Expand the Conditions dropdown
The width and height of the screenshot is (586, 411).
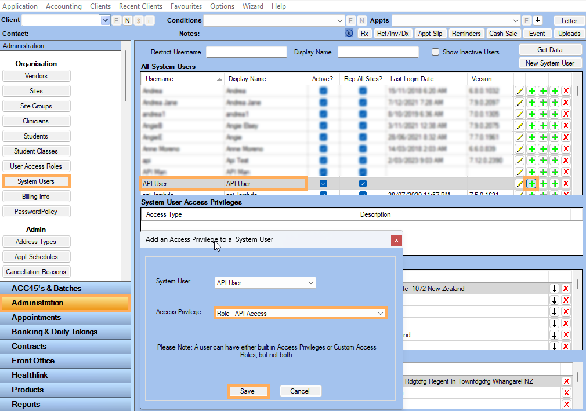coord(339,20)
